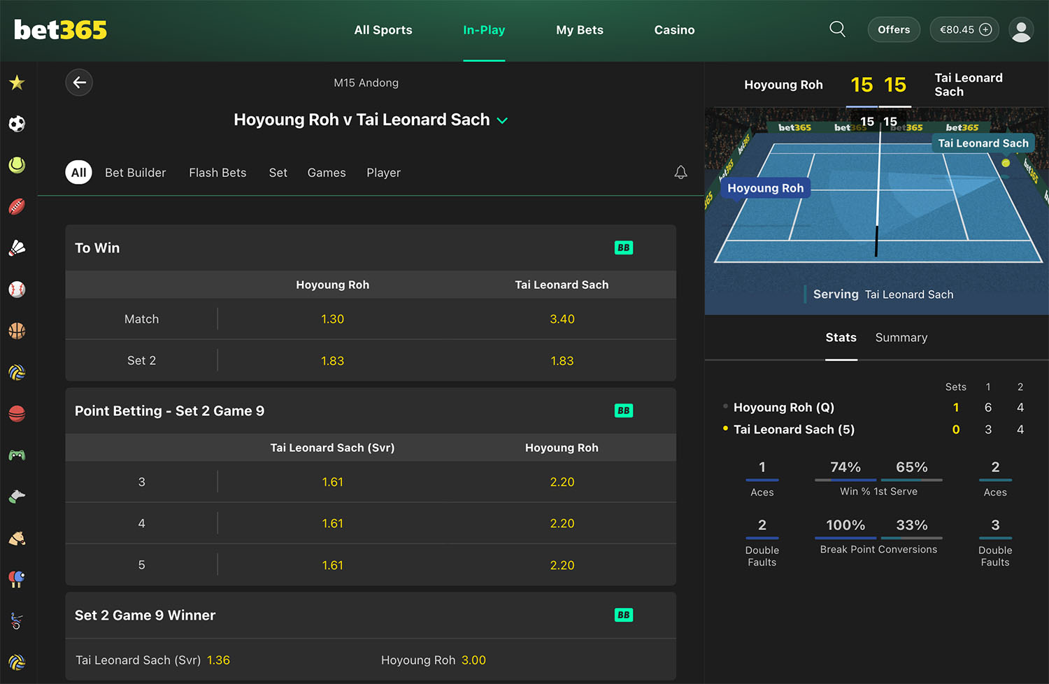Pick point 5 Hoyoung Roh at 2.20
The width and height of the screenshot is (1049, 684).
562,565
